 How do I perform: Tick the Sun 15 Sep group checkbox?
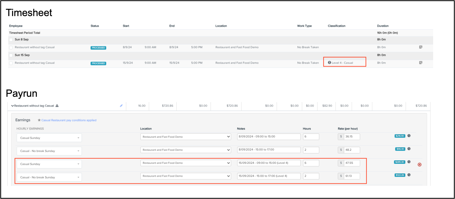coord(11,55)
